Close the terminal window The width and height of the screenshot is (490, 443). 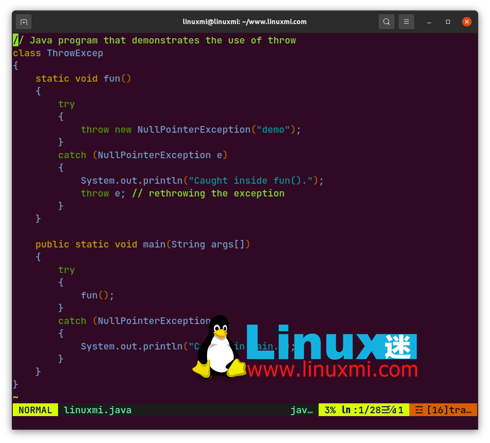tap(466, 22)
